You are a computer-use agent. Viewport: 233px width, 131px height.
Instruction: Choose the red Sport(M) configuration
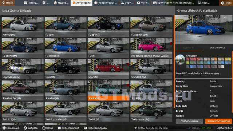(x=108, y=69)
